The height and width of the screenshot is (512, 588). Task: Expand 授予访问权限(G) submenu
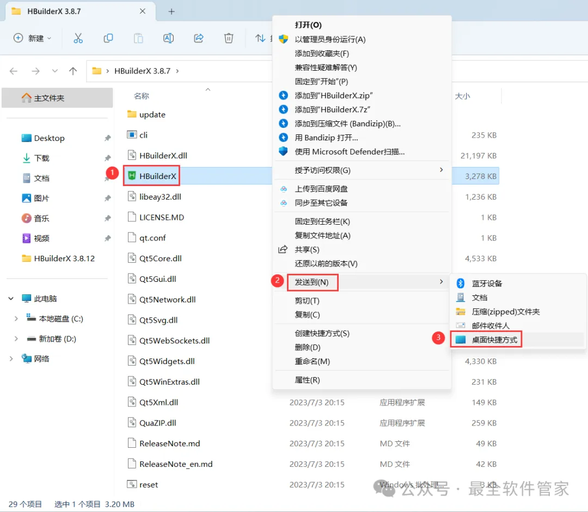pyautogui.click(x=362, y=170)
